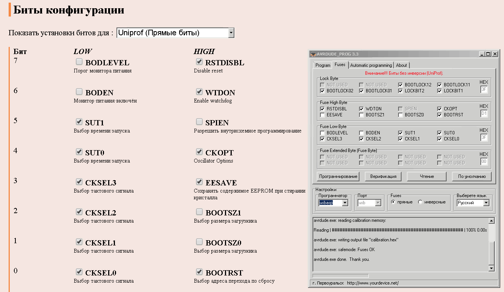Go to the About tab
The image size is (504, 292).
tap(401, 65)
